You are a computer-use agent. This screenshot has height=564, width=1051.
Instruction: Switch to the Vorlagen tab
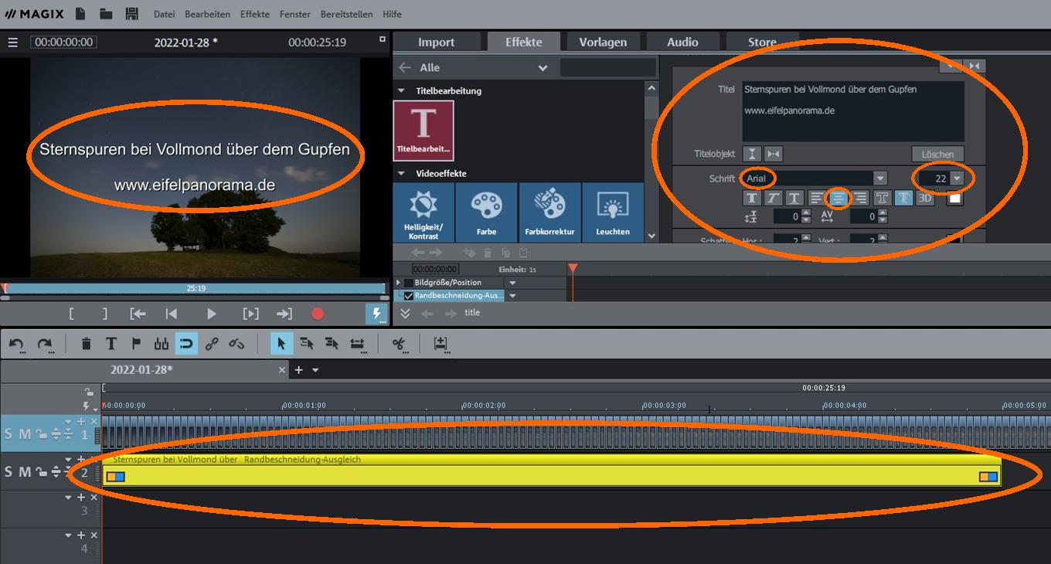603,42
